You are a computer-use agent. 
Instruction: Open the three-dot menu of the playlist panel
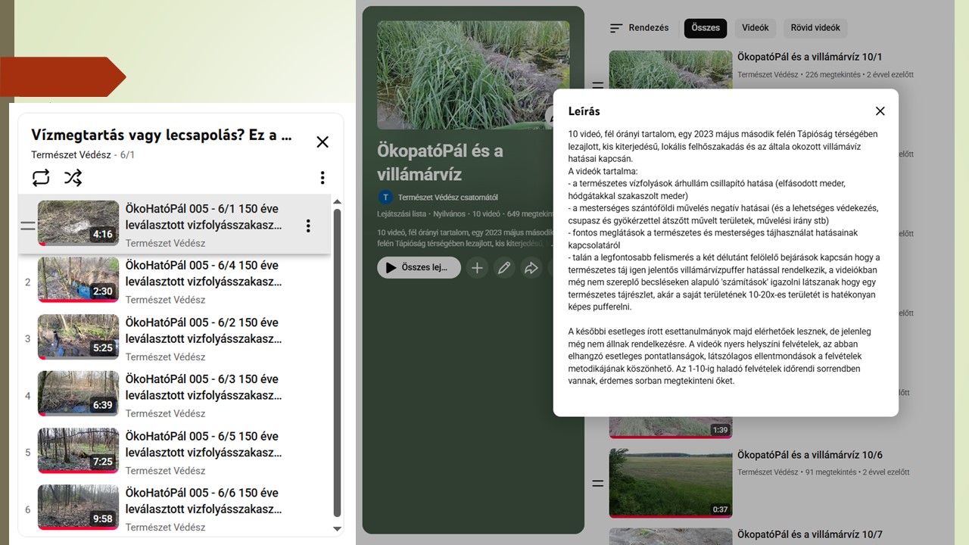click(x=322, y=177)
